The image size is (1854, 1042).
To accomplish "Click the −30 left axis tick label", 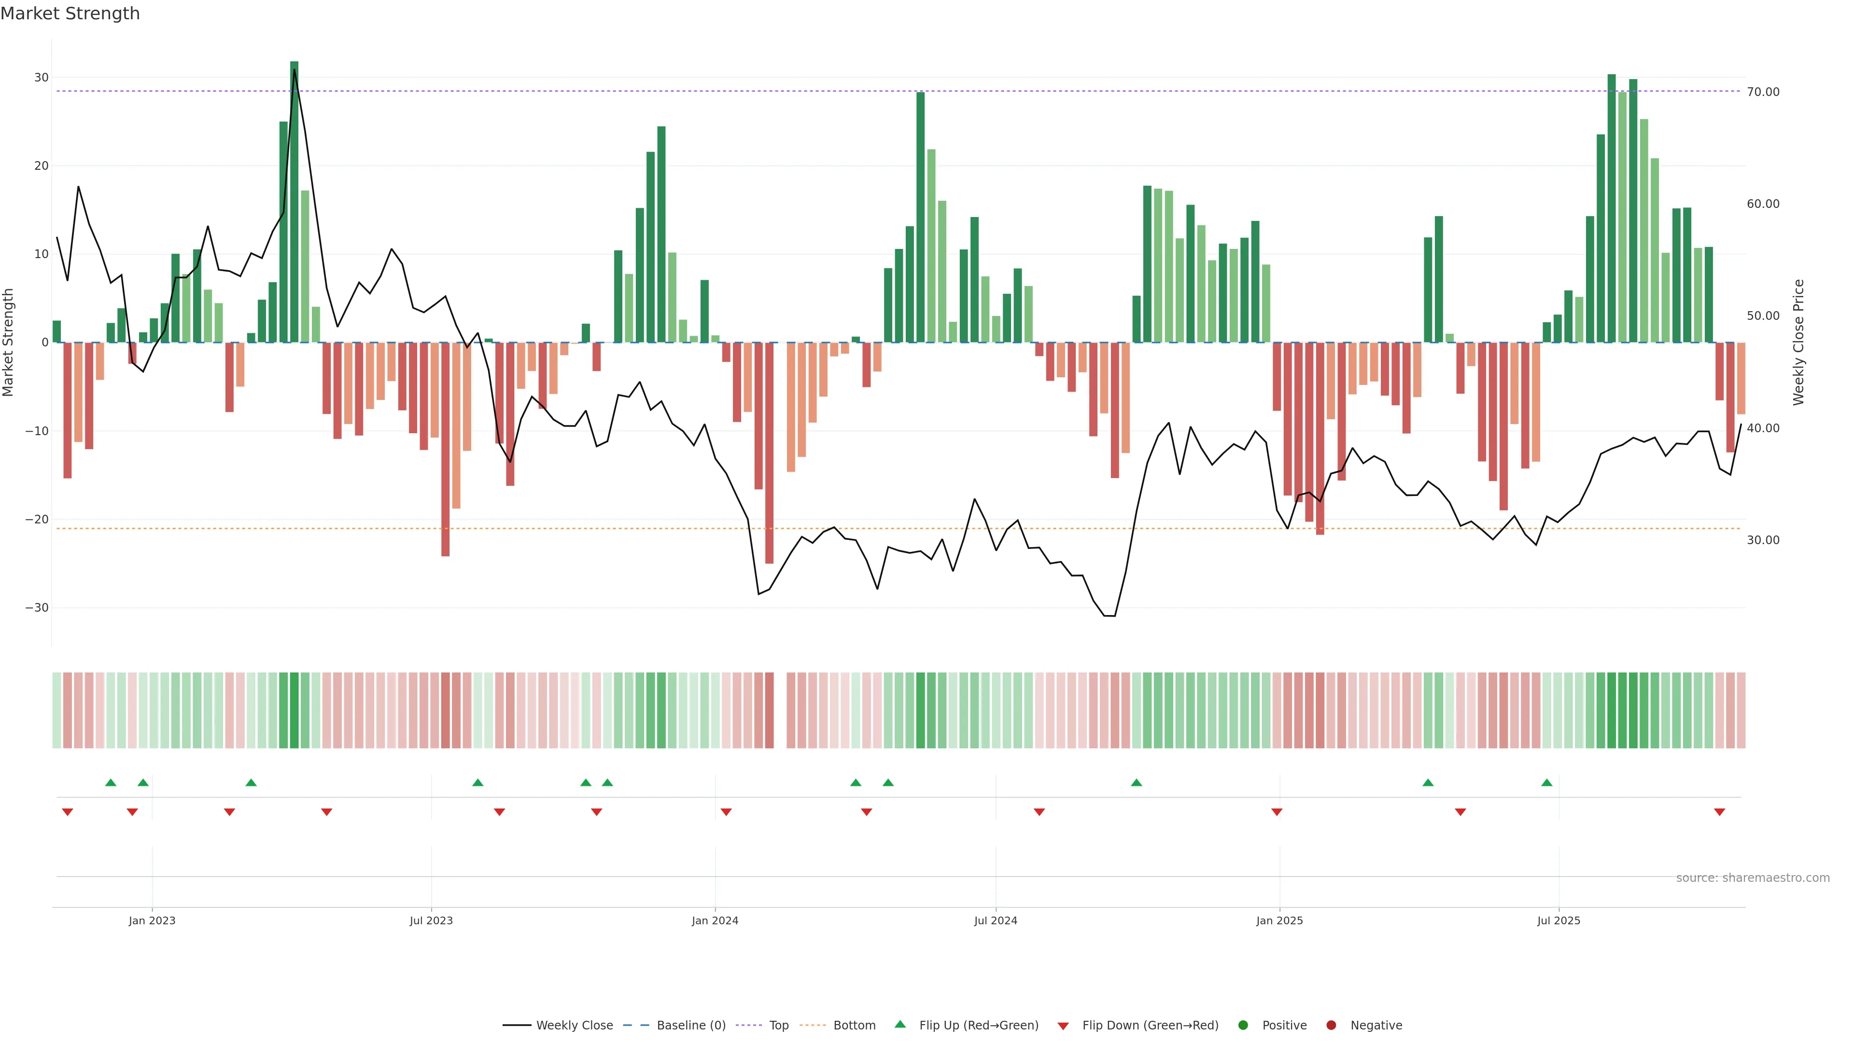I will (x=37, y=608).
